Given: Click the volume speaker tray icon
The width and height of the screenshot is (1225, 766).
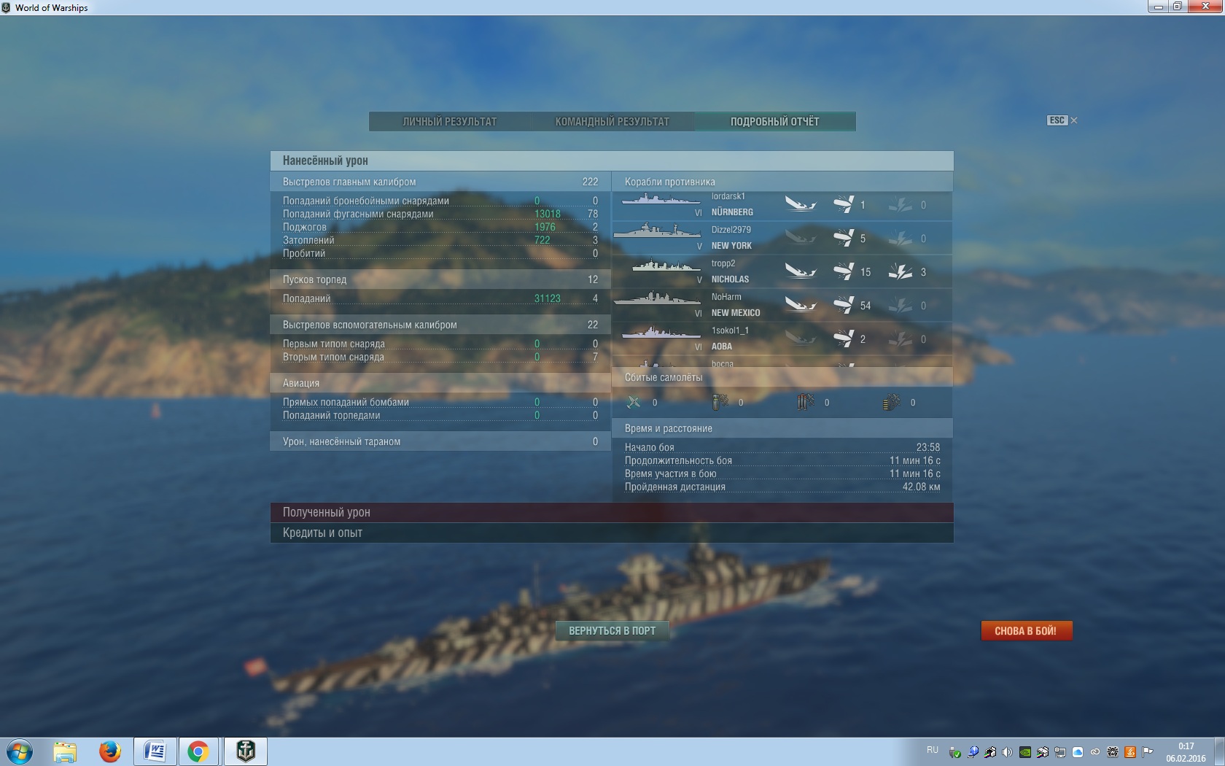Looking at the screenshot, I should tap(1007, 752).
